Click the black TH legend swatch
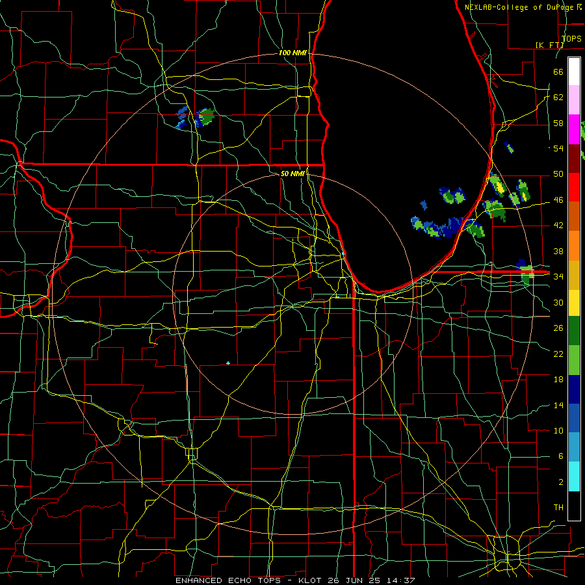This screenshot has height=585, width=585. (574, 506)
